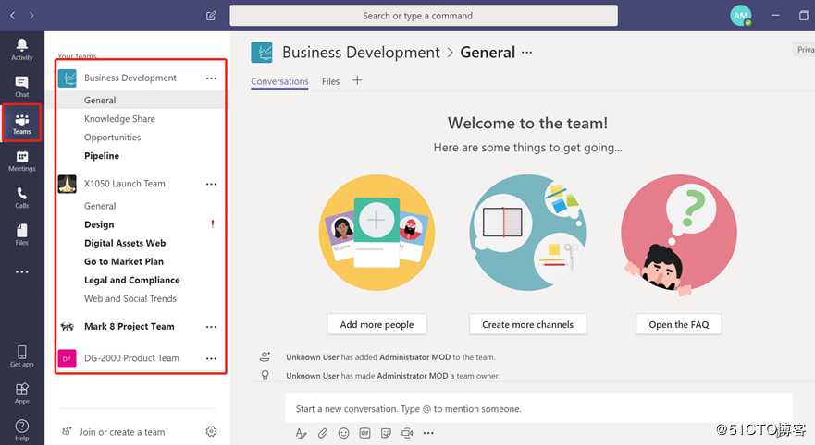
Task: Click the Meet now video icon
Action: 407,433
